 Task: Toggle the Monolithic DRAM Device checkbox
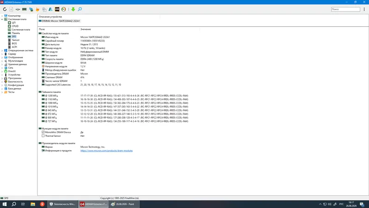pos(43,132)
